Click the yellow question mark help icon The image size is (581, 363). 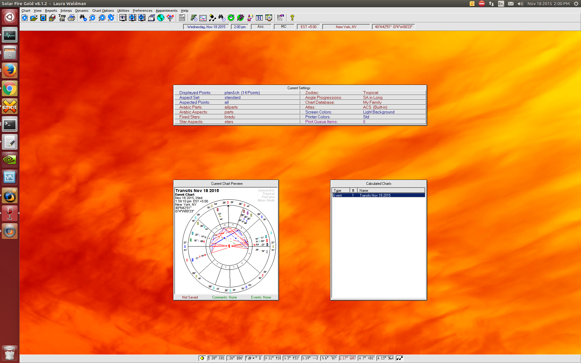pyautogui.click(x=292, y=18)
